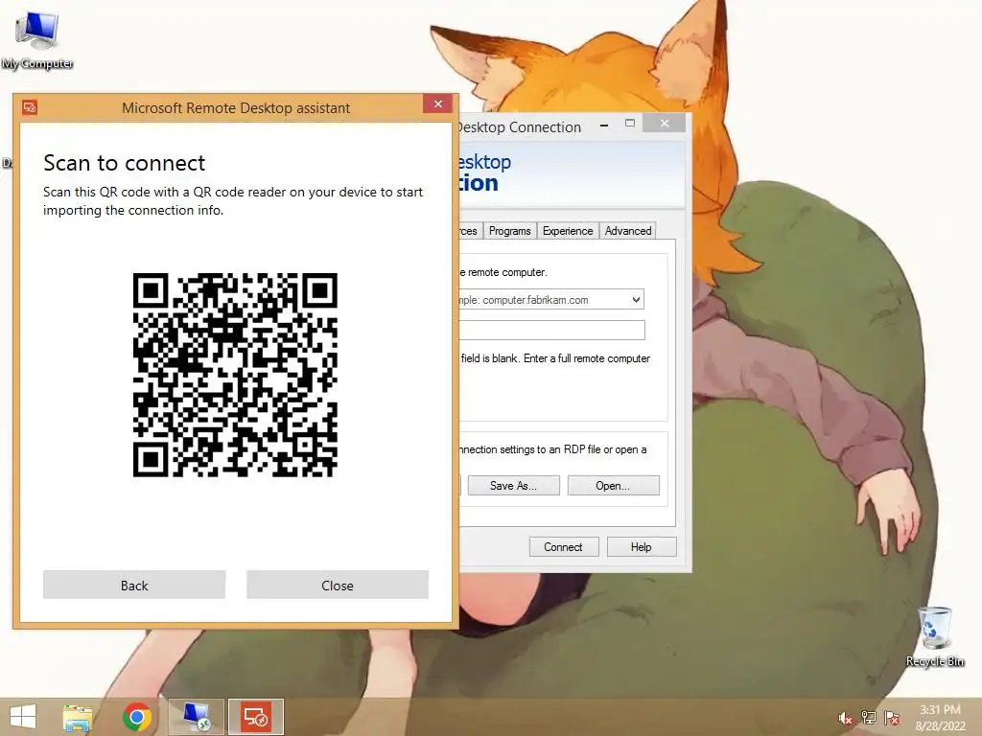Switch to Programs tab in Remote Desktop Connection
The width and height of the screenshot is (982, 736).
(510, 231)
